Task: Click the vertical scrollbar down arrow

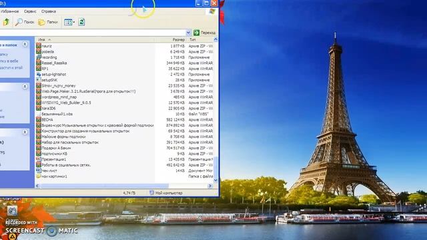Action: pyautogui.click(x=216, y=180)
